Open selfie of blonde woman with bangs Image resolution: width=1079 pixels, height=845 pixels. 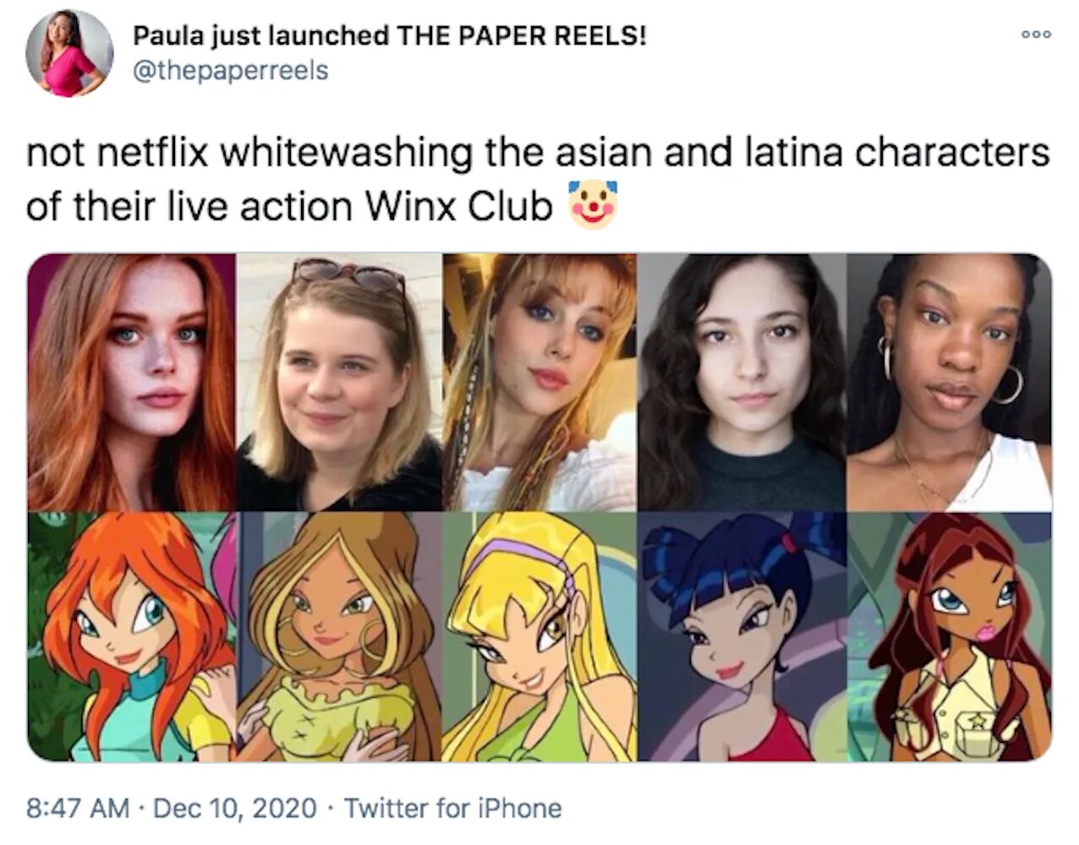point(539,382)
